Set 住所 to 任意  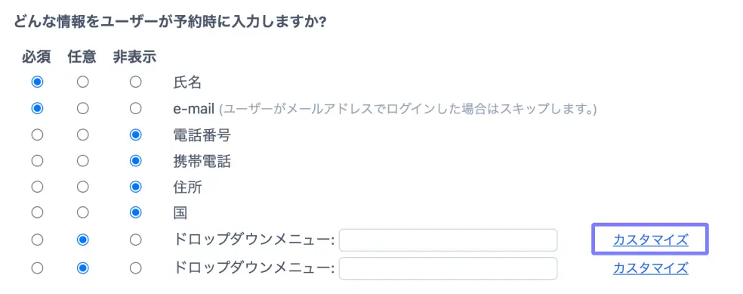point(83,187)
